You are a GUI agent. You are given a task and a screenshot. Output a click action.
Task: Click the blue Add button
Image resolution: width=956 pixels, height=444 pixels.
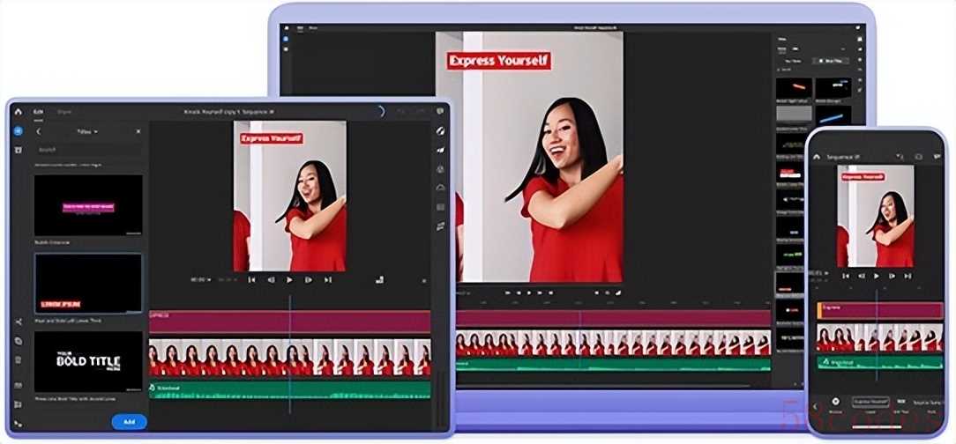pos(129,422)
